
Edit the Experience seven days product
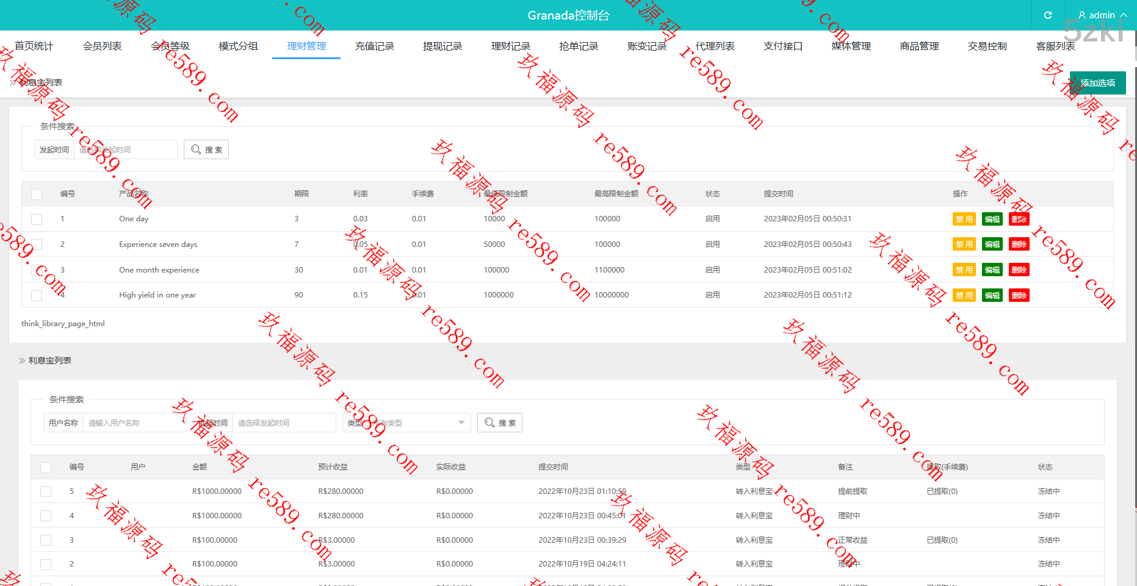(992, 245)
